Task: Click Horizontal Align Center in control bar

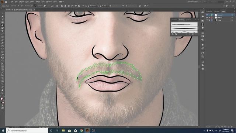Action: (x=65, y=6)
